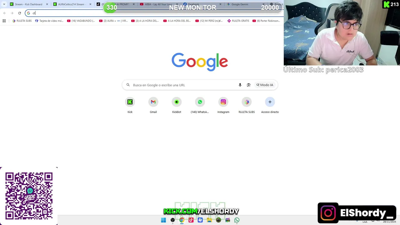This screenshot has height=225, width=400.
Task: Click the magnifier icon in search box
Action: pyautogui.click(x=128, y=85)
